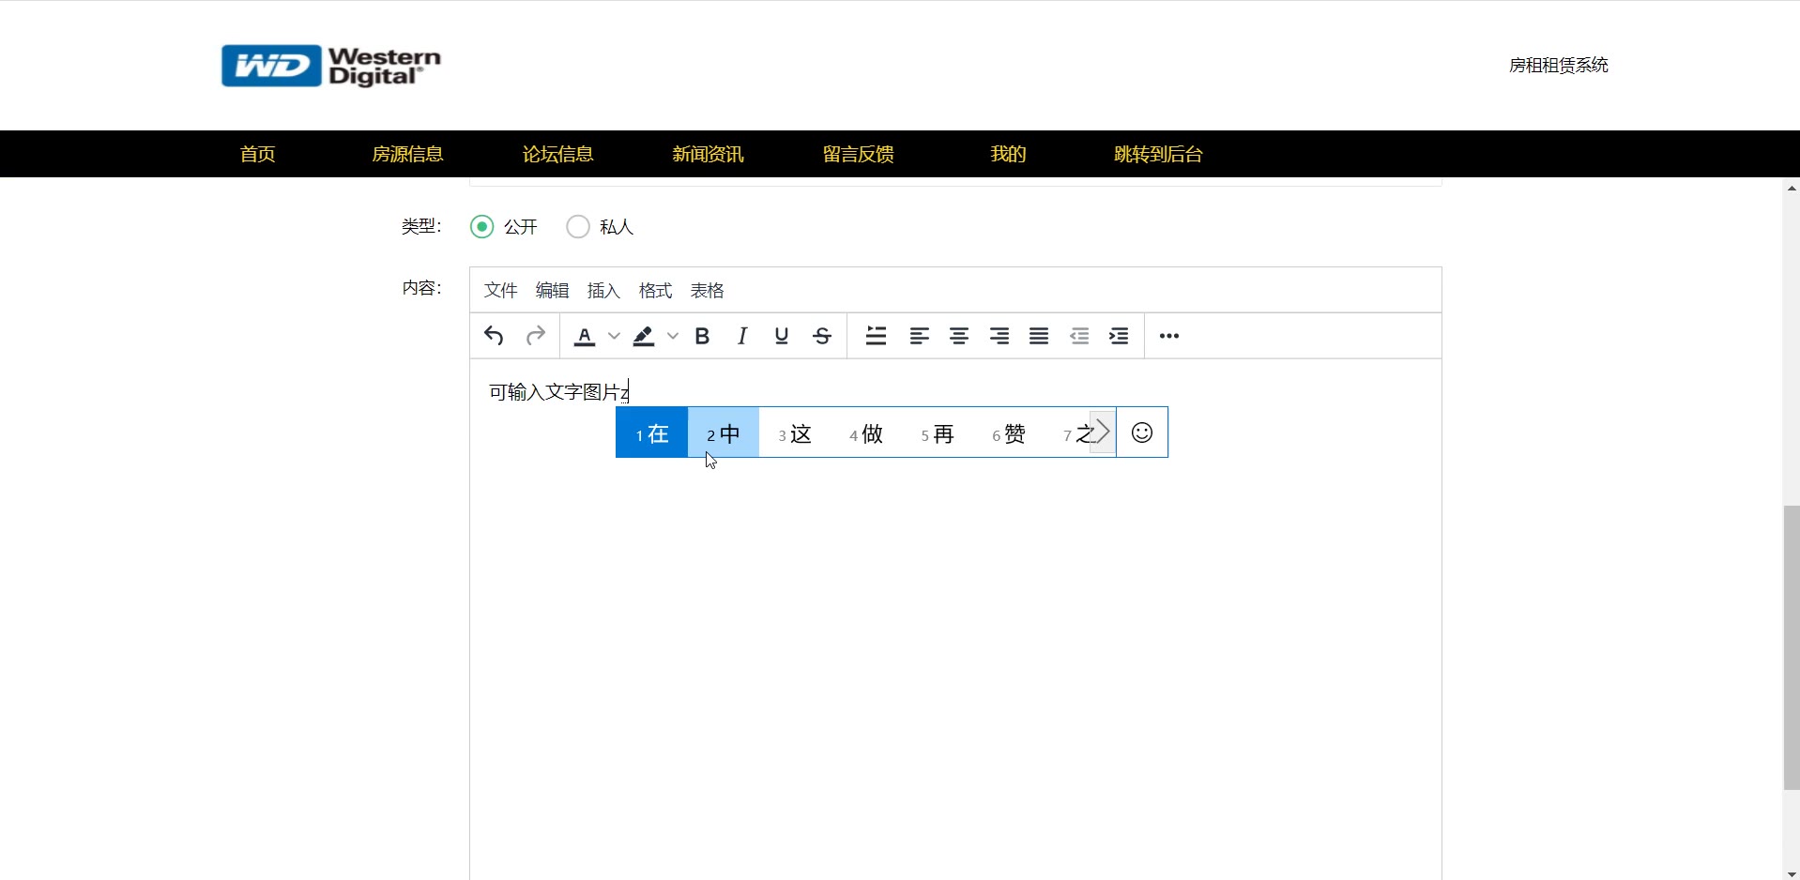Open emoji picker in IME bar

pos(1142,432)
